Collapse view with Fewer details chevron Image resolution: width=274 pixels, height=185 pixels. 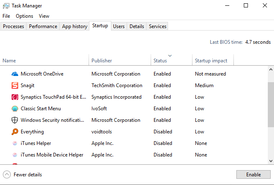[7, 175]
